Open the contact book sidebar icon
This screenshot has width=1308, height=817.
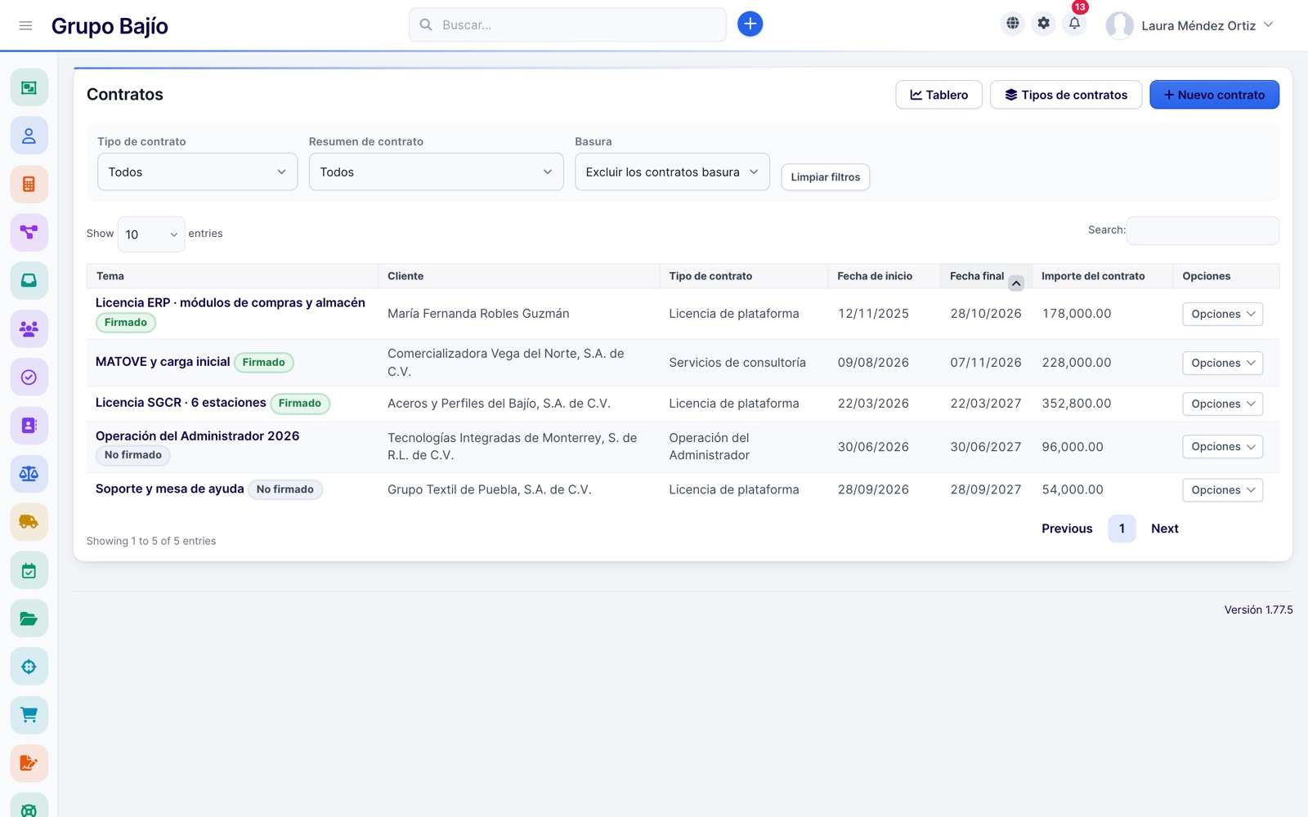pyautogui.click(x=29, y=425)
